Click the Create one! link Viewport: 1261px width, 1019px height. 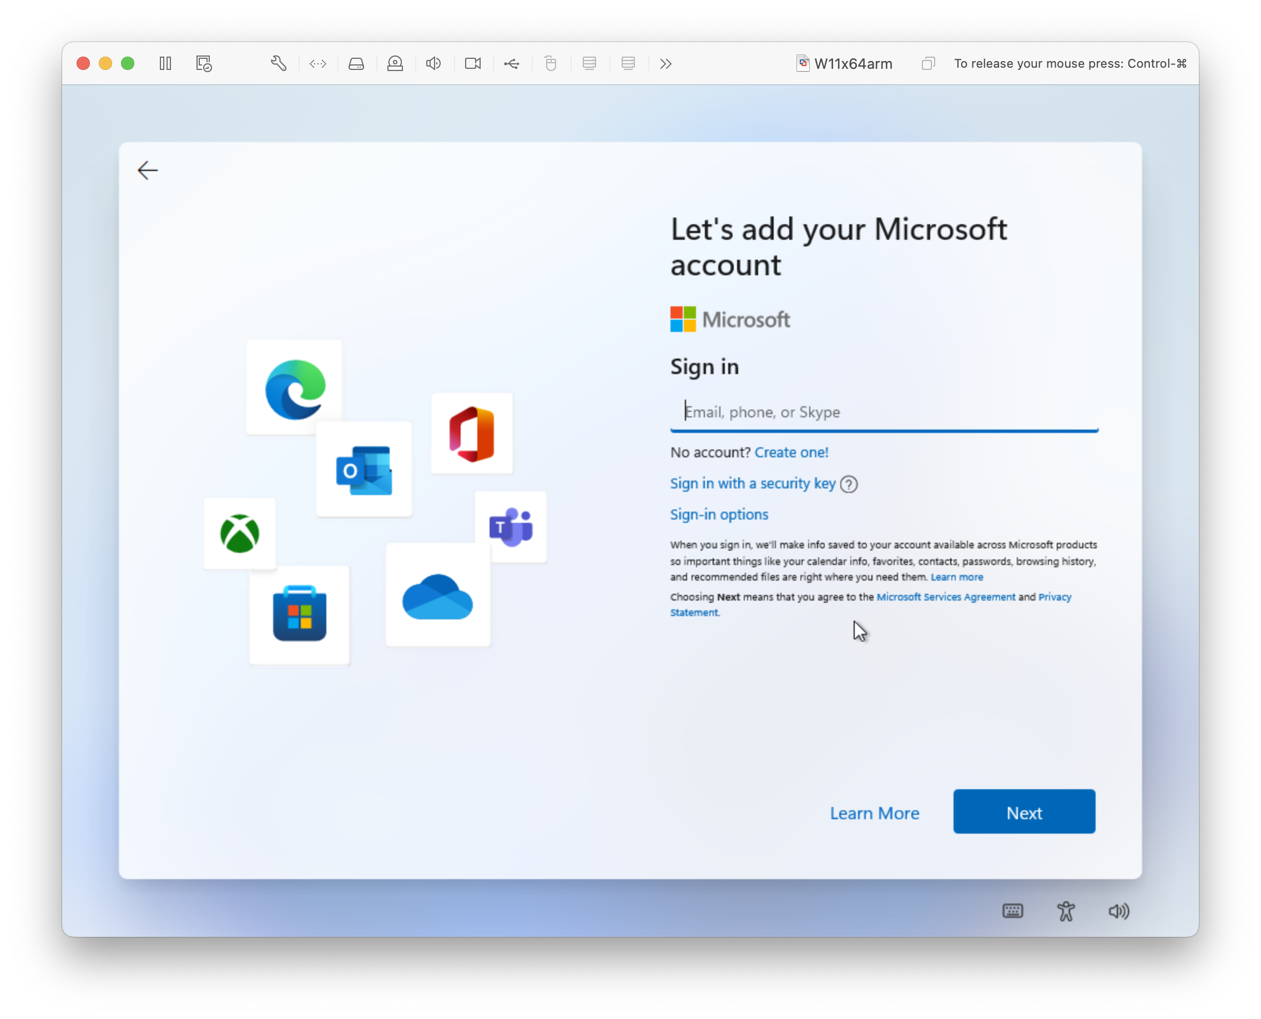[x=791, y=452]
